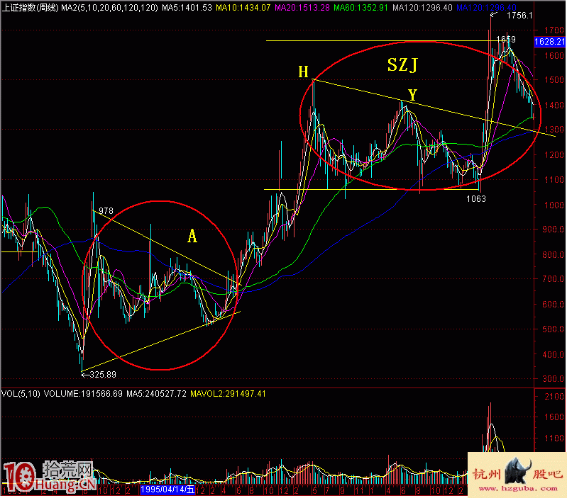Select the highlighted 1995/04/14/五 date marker
The width and height of the screenshot is (567, 498).
pyautogui.click(x=167, y=489)
